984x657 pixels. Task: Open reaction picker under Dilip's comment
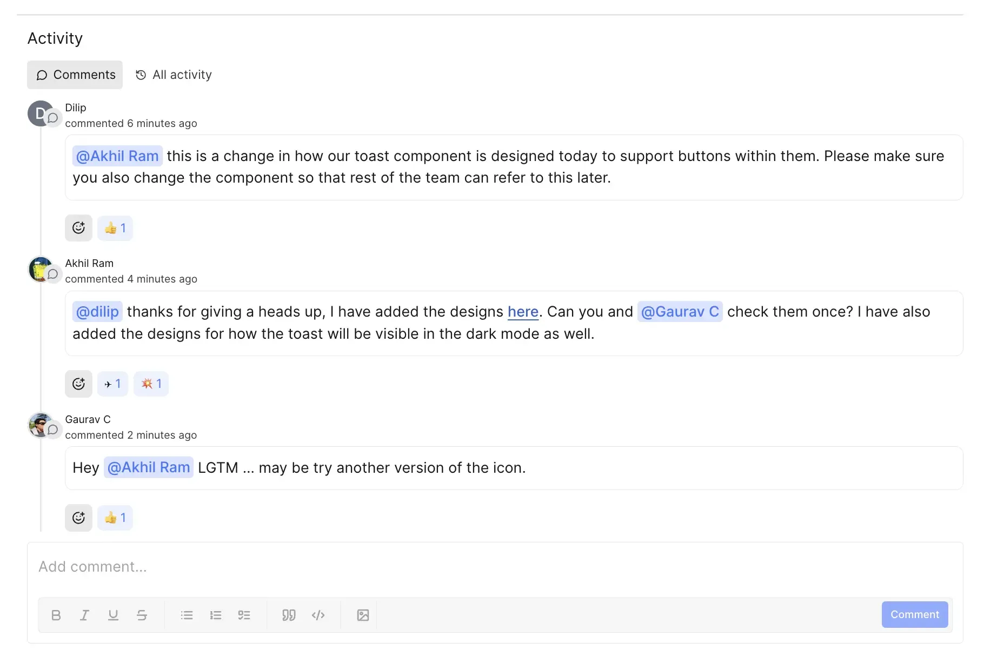[x=78, y=228]
